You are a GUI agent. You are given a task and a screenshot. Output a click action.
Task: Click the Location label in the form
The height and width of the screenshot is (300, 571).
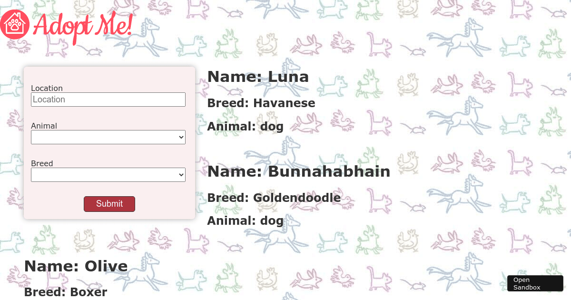pos(47,88)
